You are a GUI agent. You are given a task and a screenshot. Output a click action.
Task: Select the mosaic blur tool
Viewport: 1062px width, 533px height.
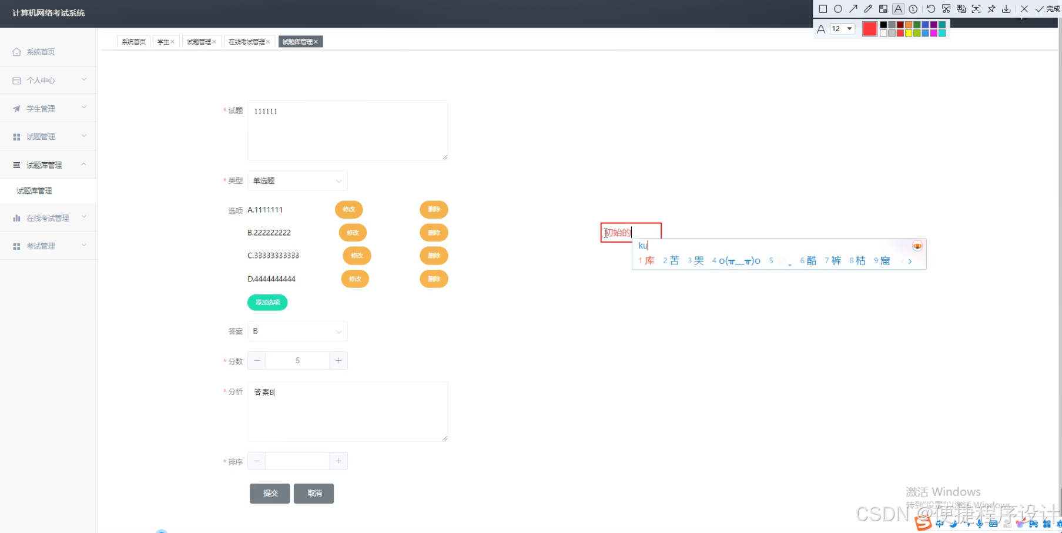(883, 9)
